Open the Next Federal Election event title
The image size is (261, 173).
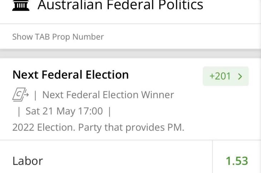70,75
